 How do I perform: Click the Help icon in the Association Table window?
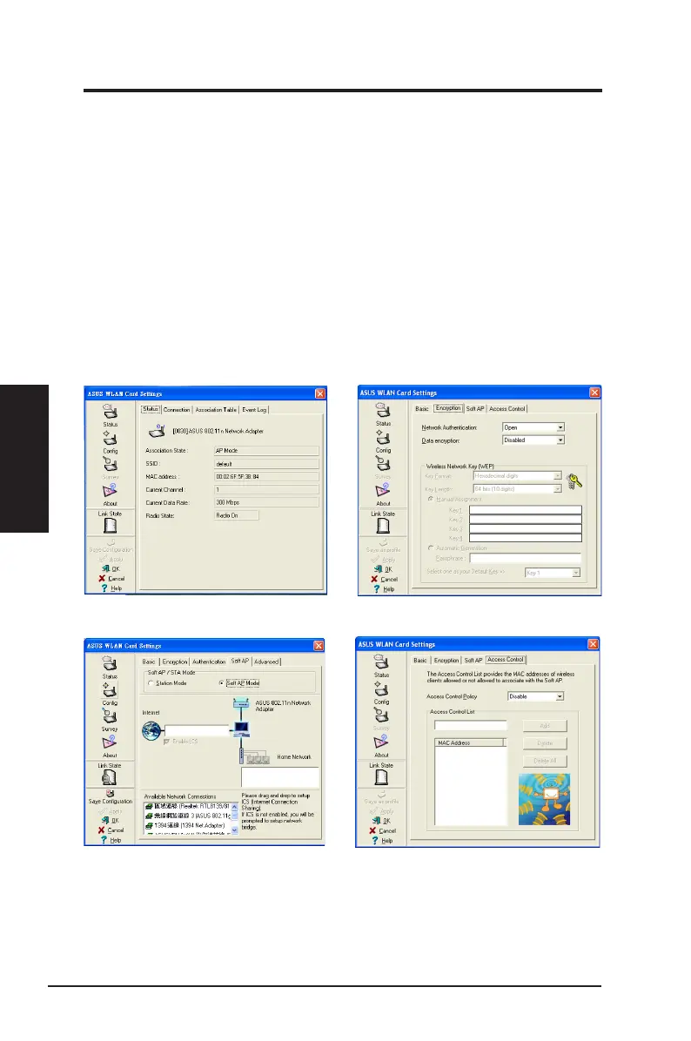[x=104, y=588]
